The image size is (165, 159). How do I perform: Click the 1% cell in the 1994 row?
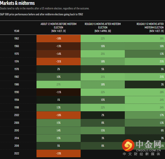tap(58, 100)
